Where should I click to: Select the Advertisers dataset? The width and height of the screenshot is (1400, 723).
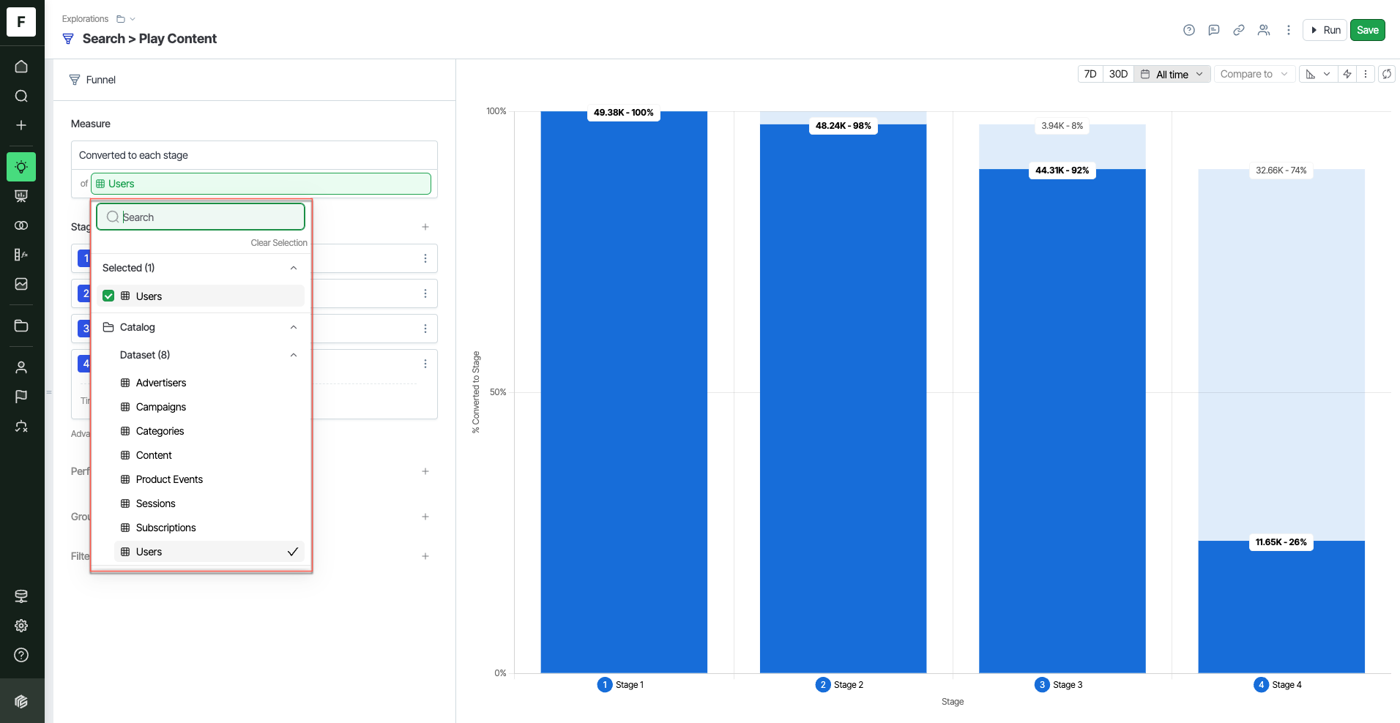click(x=209, y=383)
